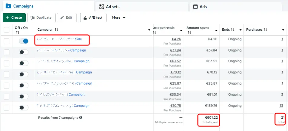Turn on the toggle for the €25.87 campaign
The height and width of the screenshot is (131, 288).
tap(24, 86)
